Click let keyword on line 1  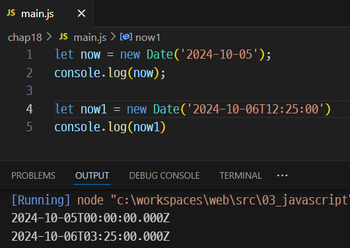coord(64,55)
